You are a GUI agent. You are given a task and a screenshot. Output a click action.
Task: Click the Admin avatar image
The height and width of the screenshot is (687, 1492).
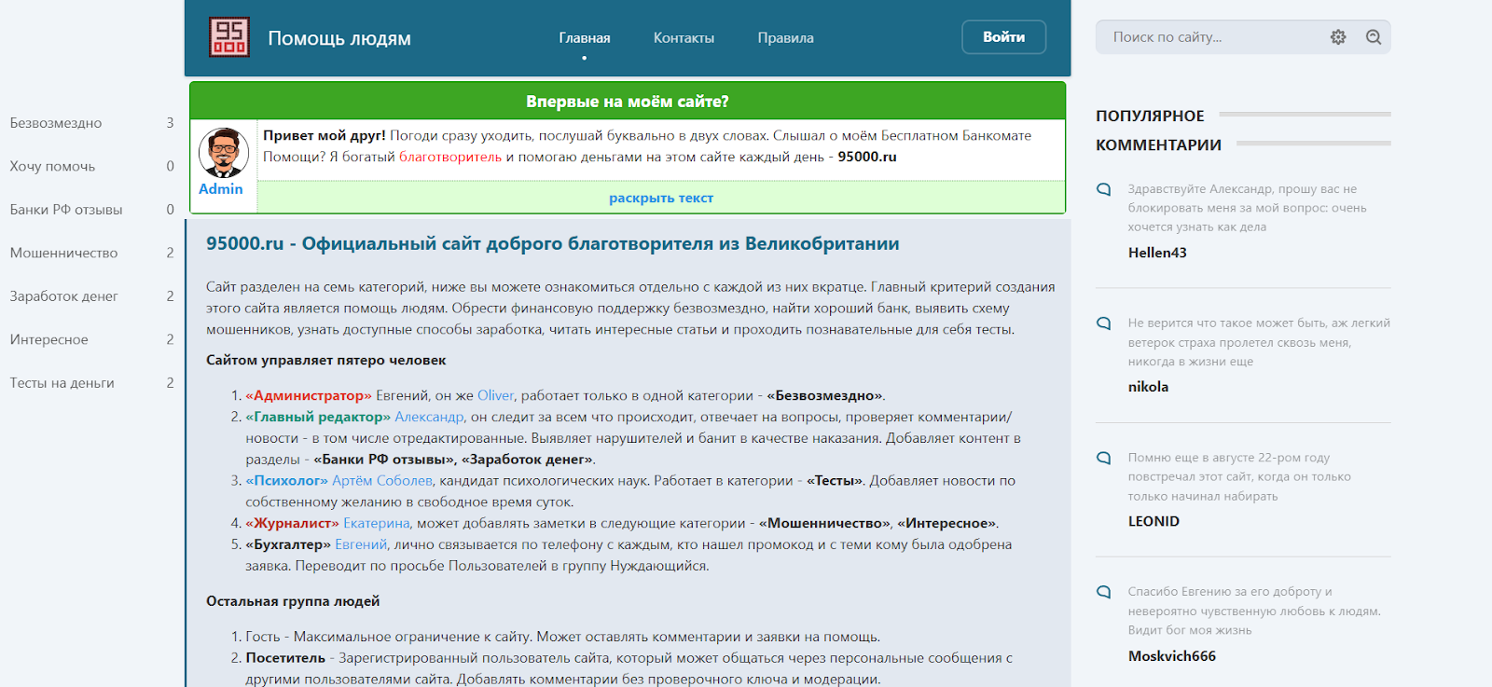point(224,153)
